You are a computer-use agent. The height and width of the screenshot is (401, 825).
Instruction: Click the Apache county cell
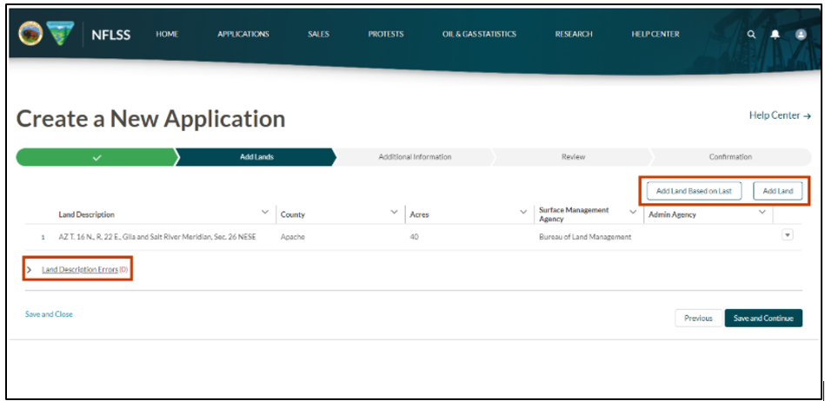tap(293, 237)
